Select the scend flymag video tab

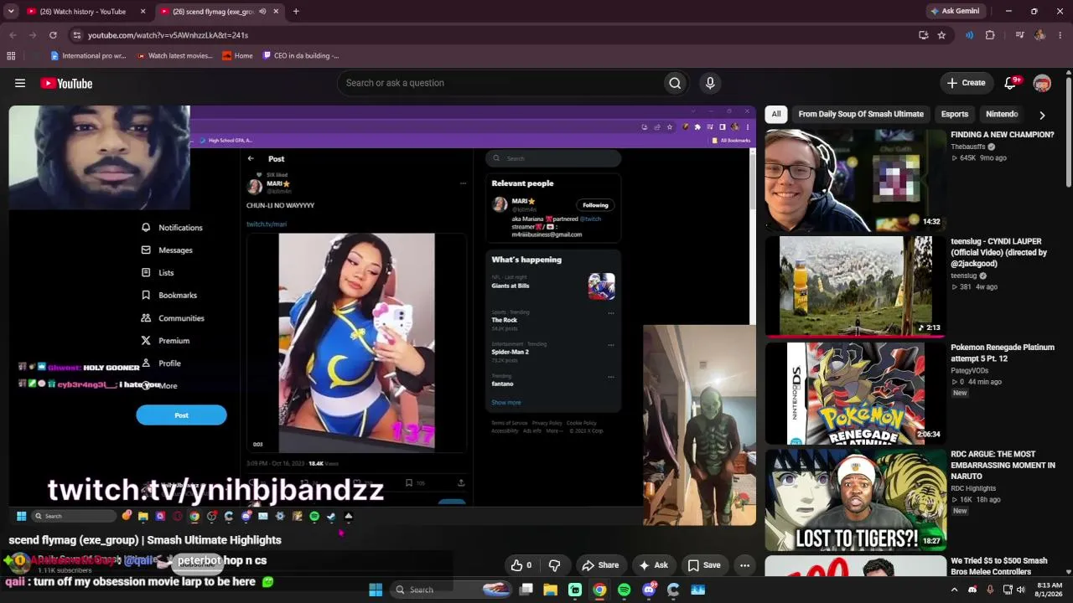click(220, 12)
